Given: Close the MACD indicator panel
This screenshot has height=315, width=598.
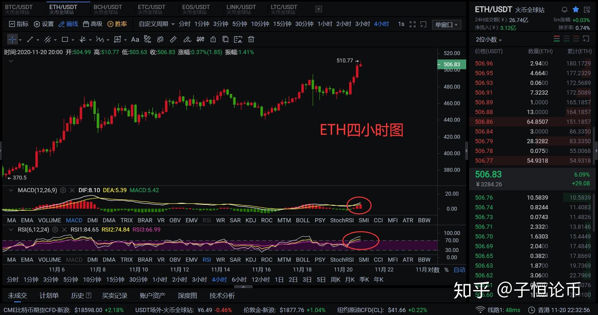Looking at the screenshot, I should click(x=72, y=190).
